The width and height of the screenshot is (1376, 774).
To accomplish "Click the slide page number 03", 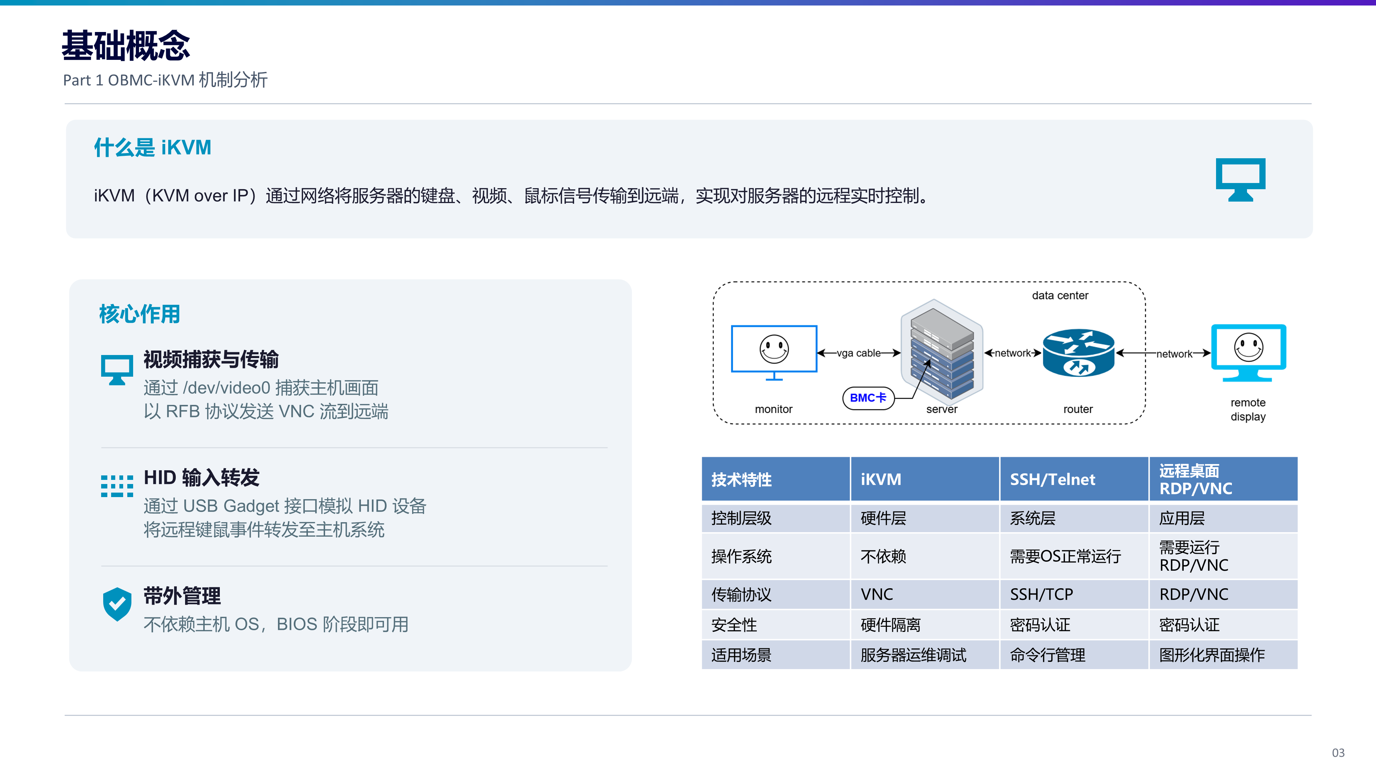I will tap(1338, 753).
